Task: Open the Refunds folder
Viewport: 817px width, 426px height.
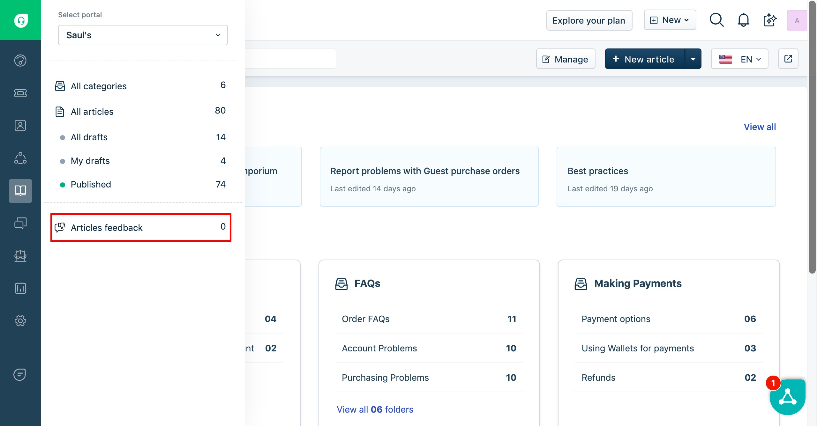Action: coord(669,378)
